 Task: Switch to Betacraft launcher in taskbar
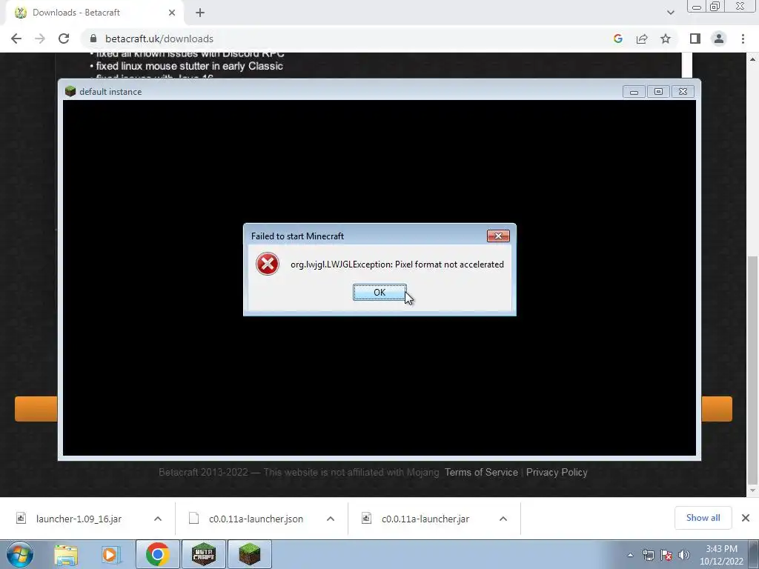pos(204,554)
